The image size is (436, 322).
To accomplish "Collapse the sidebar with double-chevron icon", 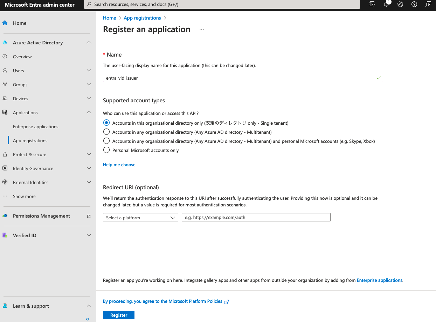I will [x=88, y=319].
